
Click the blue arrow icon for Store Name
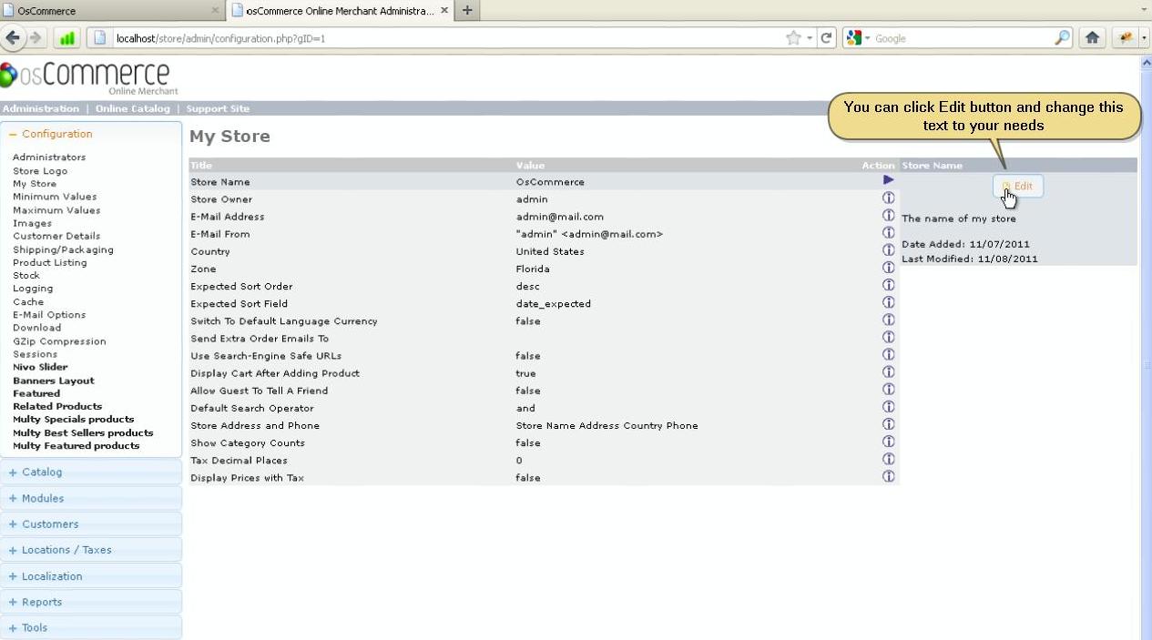coord(888,180)
